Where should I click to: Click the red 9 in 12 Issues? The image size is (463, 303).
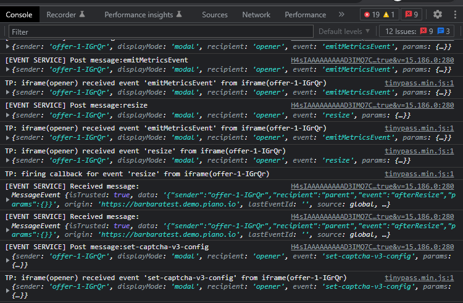tap(427, 31)
